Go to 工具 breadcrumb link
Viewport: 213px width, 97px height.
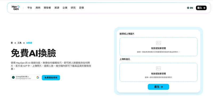19,43
